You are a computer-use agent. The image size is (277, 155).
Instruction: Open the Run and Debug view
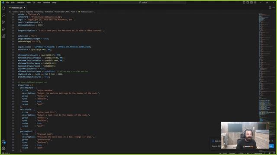(3, 29)
